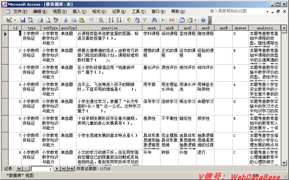Open the 格式 menu
Viewport: 289px width, 180px height.
[x=99, y=12]
